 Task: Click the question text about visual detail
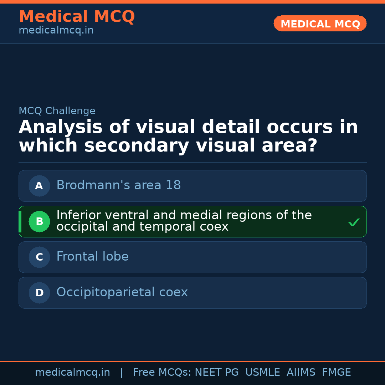pos(188,137)
